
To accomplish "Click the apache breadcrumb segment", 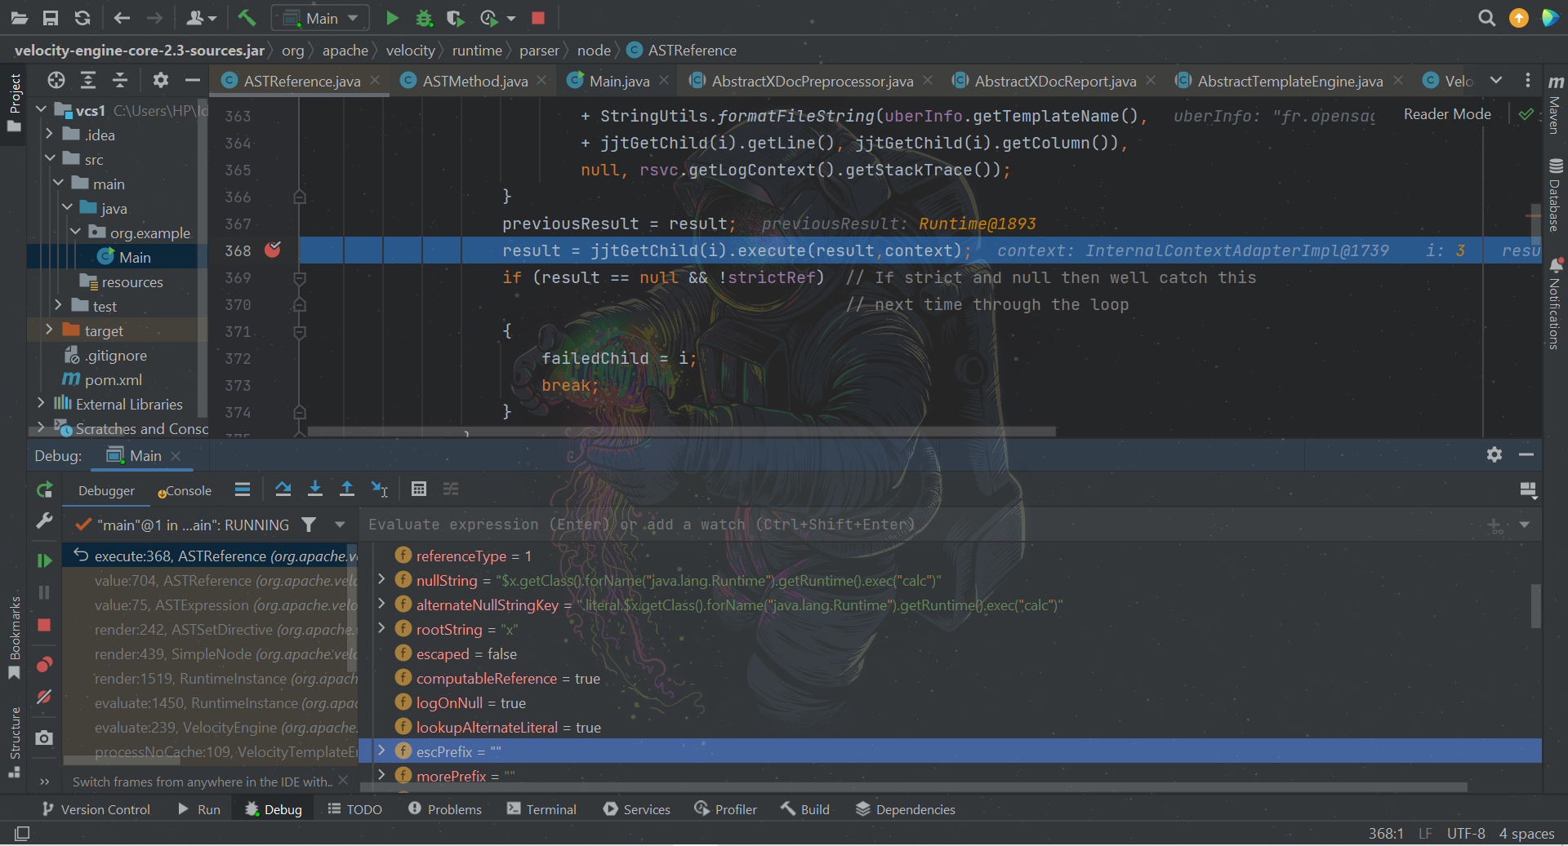I will (345, 50).
